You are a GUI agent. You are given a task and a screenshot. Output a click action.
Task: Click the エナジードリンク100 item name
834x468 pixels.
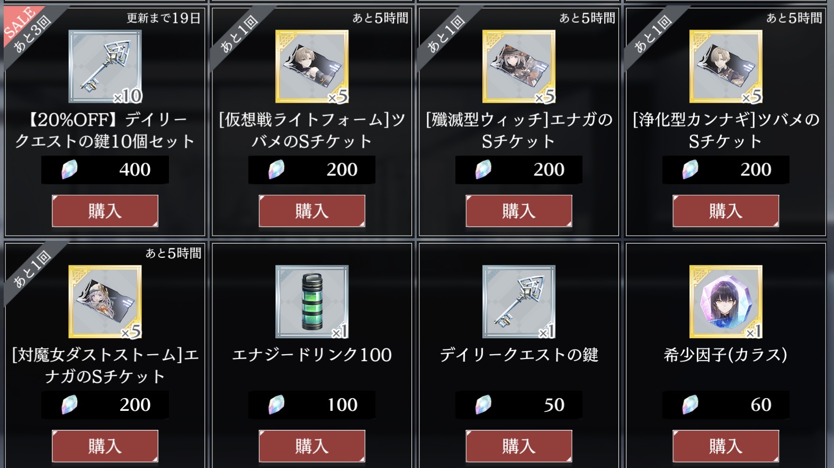coord(312,355)
